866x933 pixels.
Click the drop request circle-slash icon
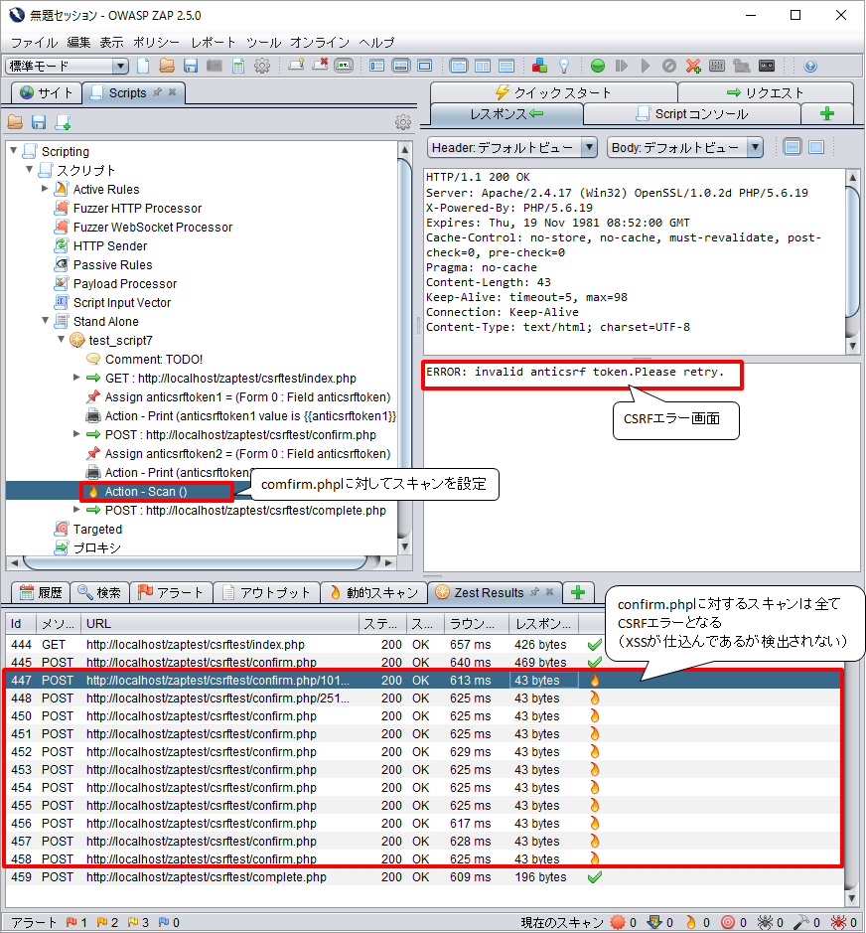click(x=669, y=66)
